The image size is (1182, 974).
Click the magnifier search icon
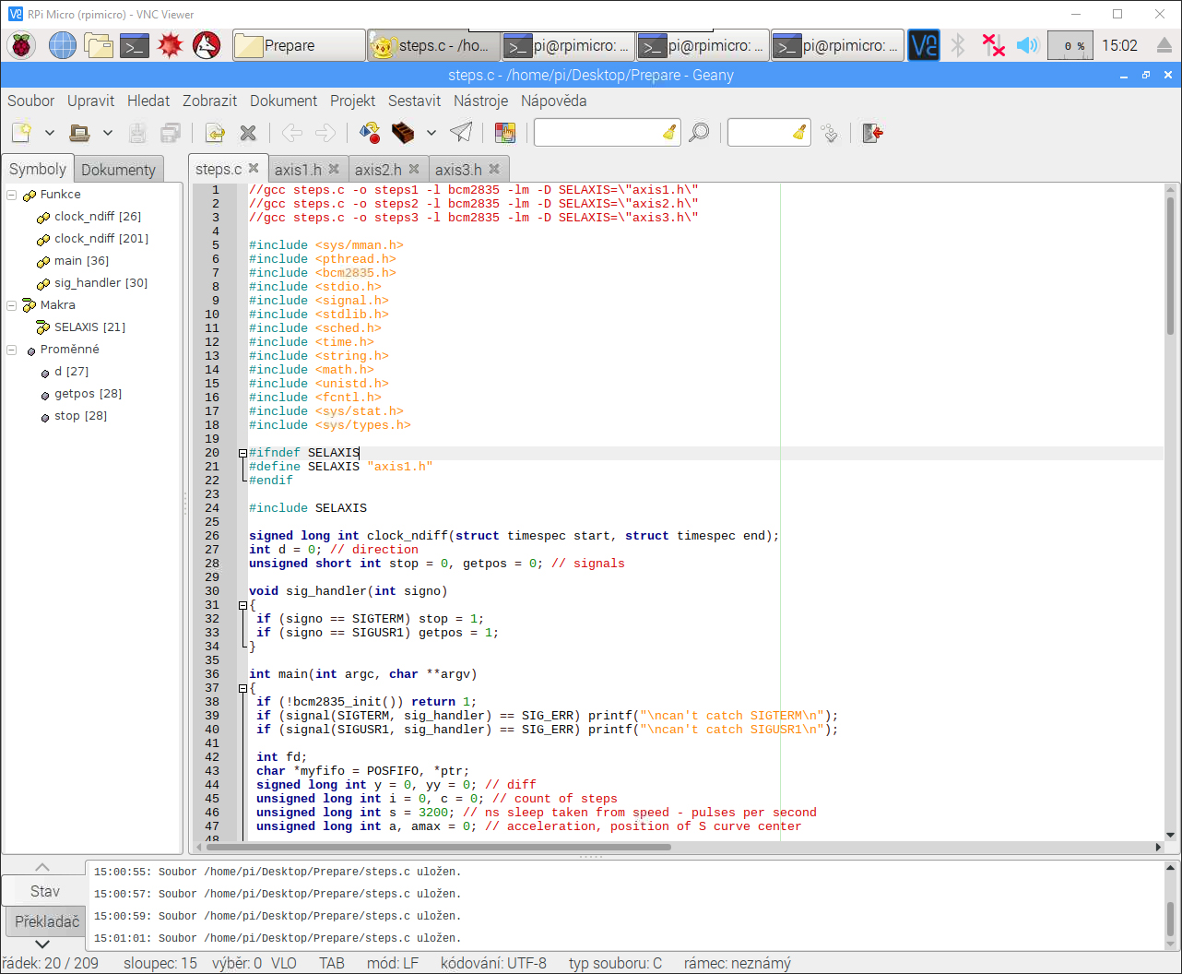(700, 133)
